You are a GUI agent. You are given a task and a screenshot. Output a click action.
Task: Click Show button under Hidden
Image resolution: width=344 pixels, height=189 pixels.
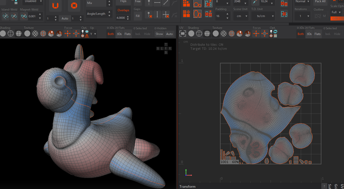tap(159, 34)
